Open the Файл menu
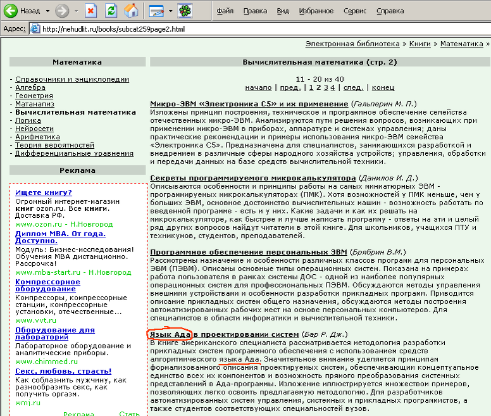 pyautogui.click(x=225, y=11)
